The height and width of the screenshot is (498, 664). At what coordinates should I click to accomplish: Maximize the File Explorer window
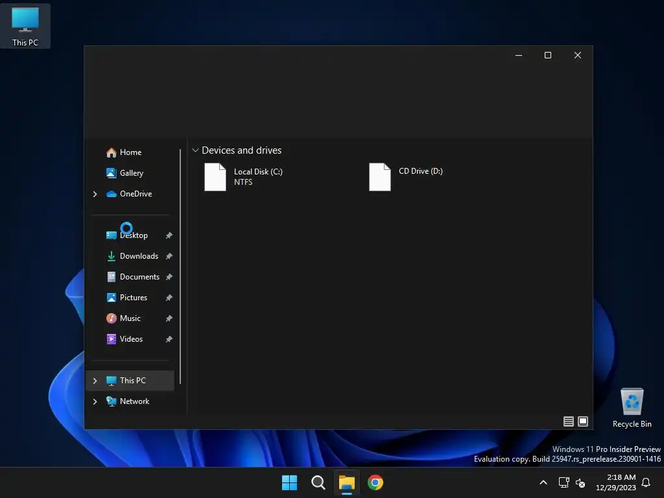tap(548, 56)
